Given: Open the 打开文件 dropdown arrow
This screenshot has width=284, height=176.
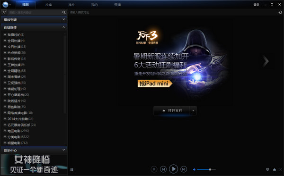Looking at the screenshot, I should [193, 111].
